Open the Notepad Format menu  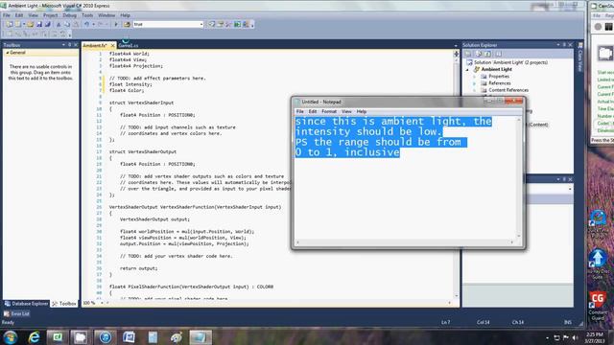[x=329, y=111]
